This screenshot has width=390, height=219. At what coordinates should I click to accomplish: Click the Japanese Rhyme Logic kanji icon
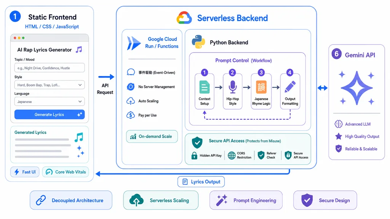pyautogui.click(x=261, y=87)
